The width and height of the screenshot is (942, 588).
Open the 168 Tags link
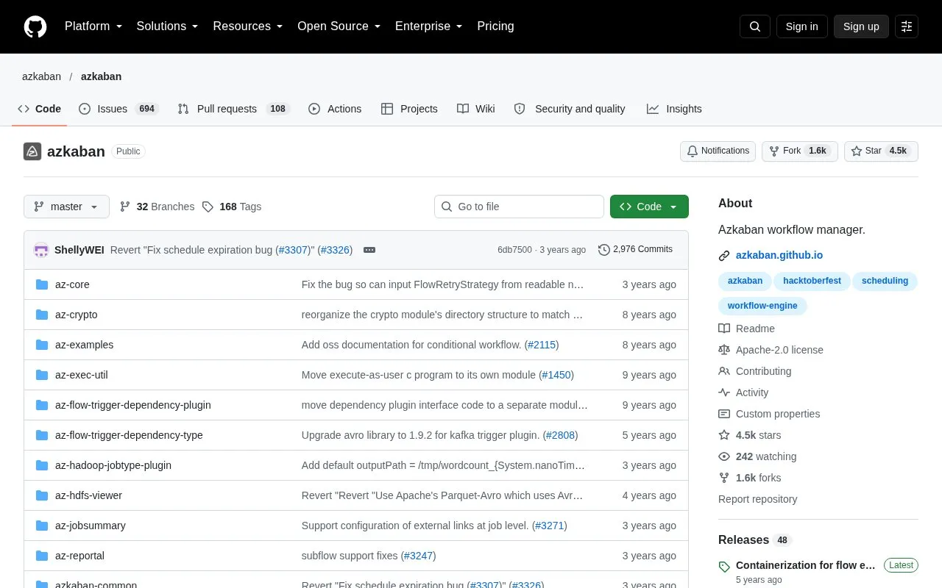point(231,207)
